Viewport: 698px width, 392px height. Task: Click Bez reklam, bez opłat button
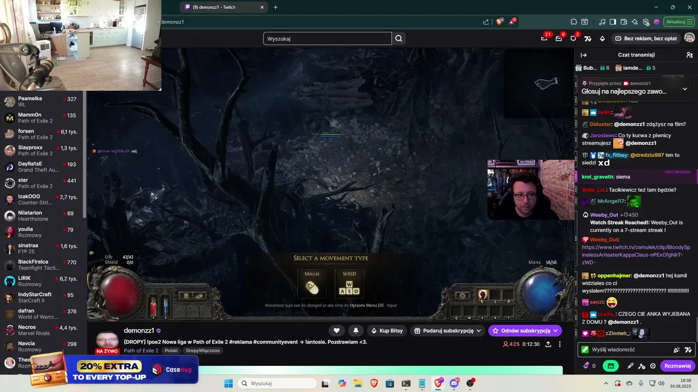click(x=646, y=38)
